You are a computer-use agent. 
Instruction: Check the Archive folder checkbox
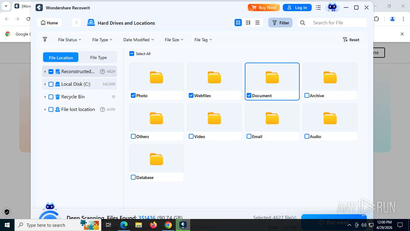(307, 95)
